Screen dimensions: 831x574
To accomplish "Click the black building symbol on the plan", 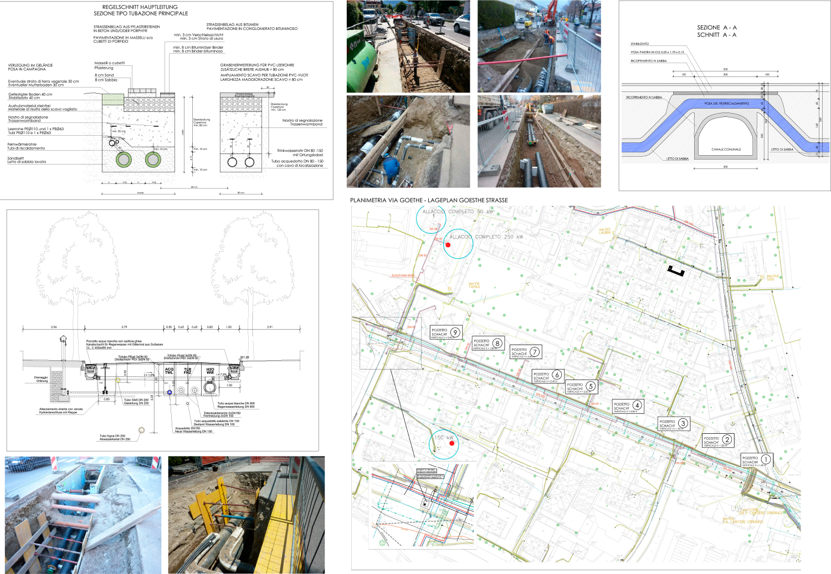I will click(676, 270).
